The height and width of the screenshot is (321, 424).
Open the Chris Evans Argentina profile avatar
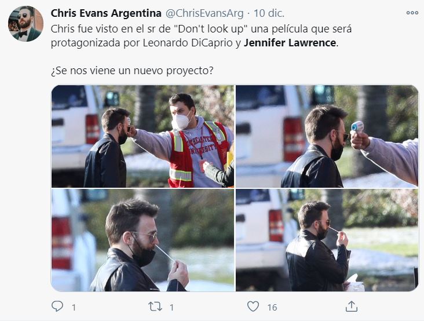pos(25,24)
